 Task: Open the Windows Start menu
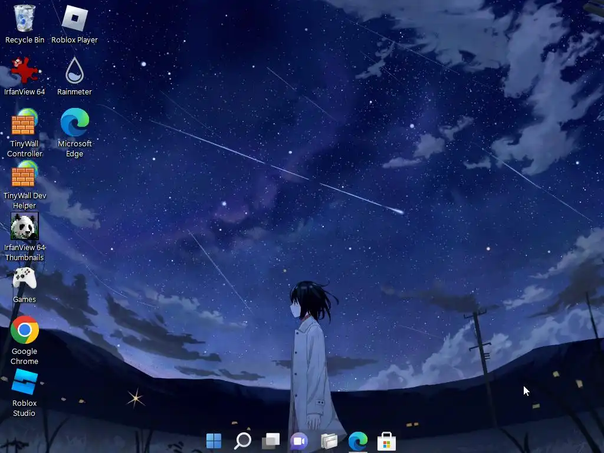[x=214, y=441]
